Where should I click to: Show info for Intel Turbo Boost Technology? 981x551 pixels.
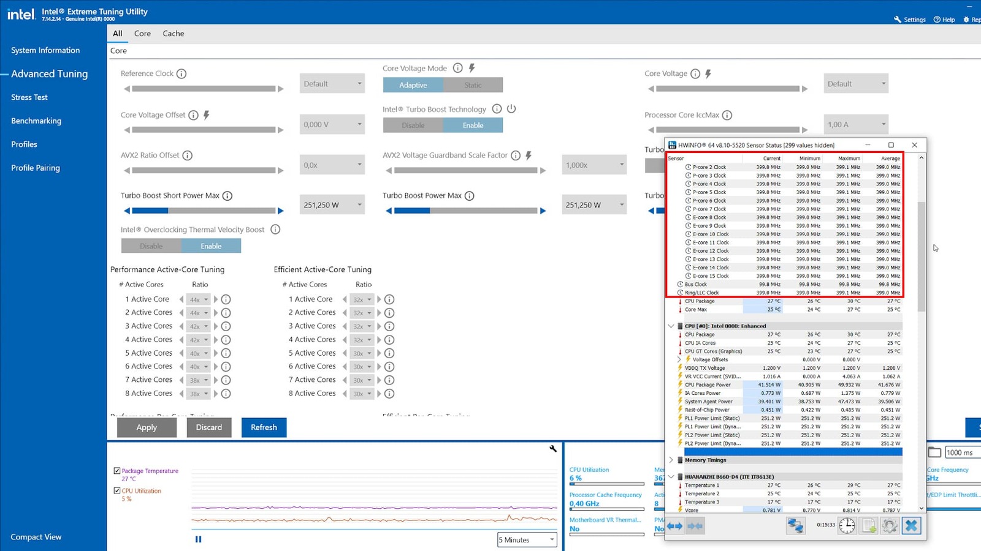pyautogui.click(x=497, y=109)
